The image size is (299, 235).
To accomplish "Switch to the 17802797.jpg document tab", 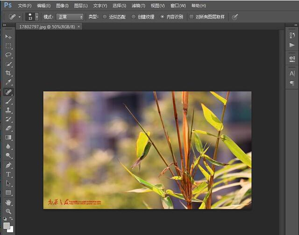I will (x=47, y=27).
